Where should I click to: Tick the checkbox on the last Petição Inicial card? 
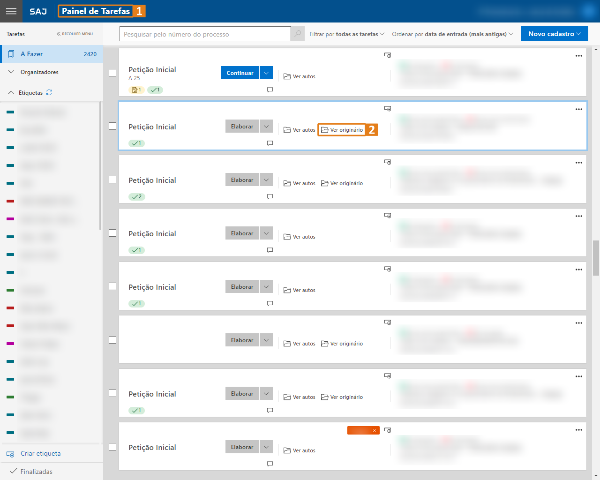(112, 447)
